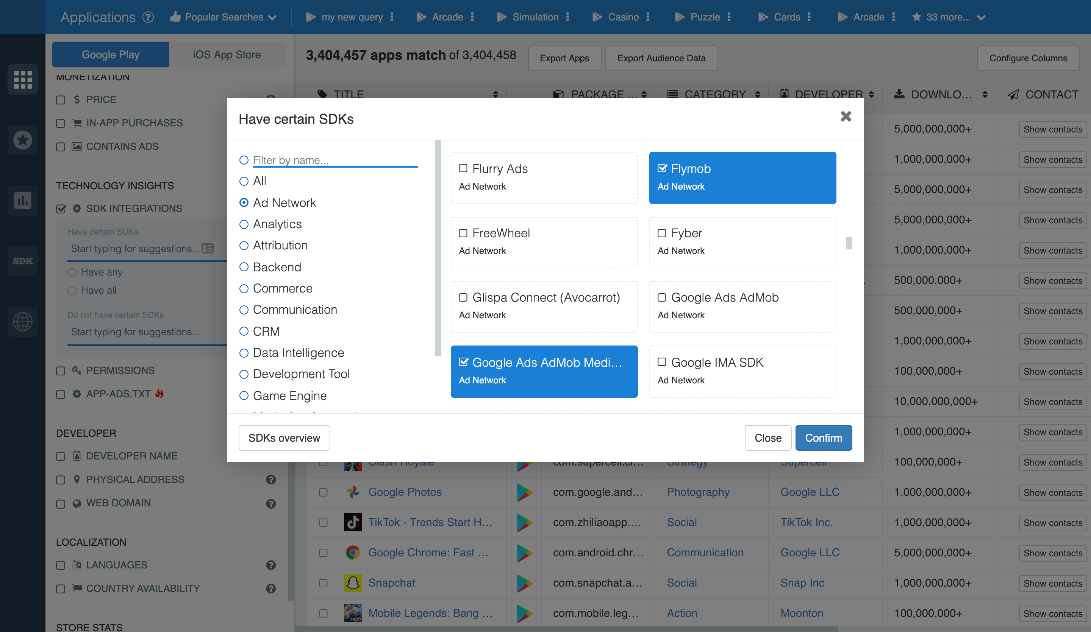
Task: Click the globe icon in sidebar
Action: (22, 321)
